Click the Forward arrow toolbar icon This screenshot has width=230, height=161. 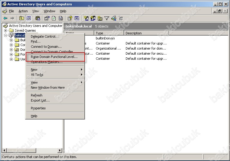(12, 18)
